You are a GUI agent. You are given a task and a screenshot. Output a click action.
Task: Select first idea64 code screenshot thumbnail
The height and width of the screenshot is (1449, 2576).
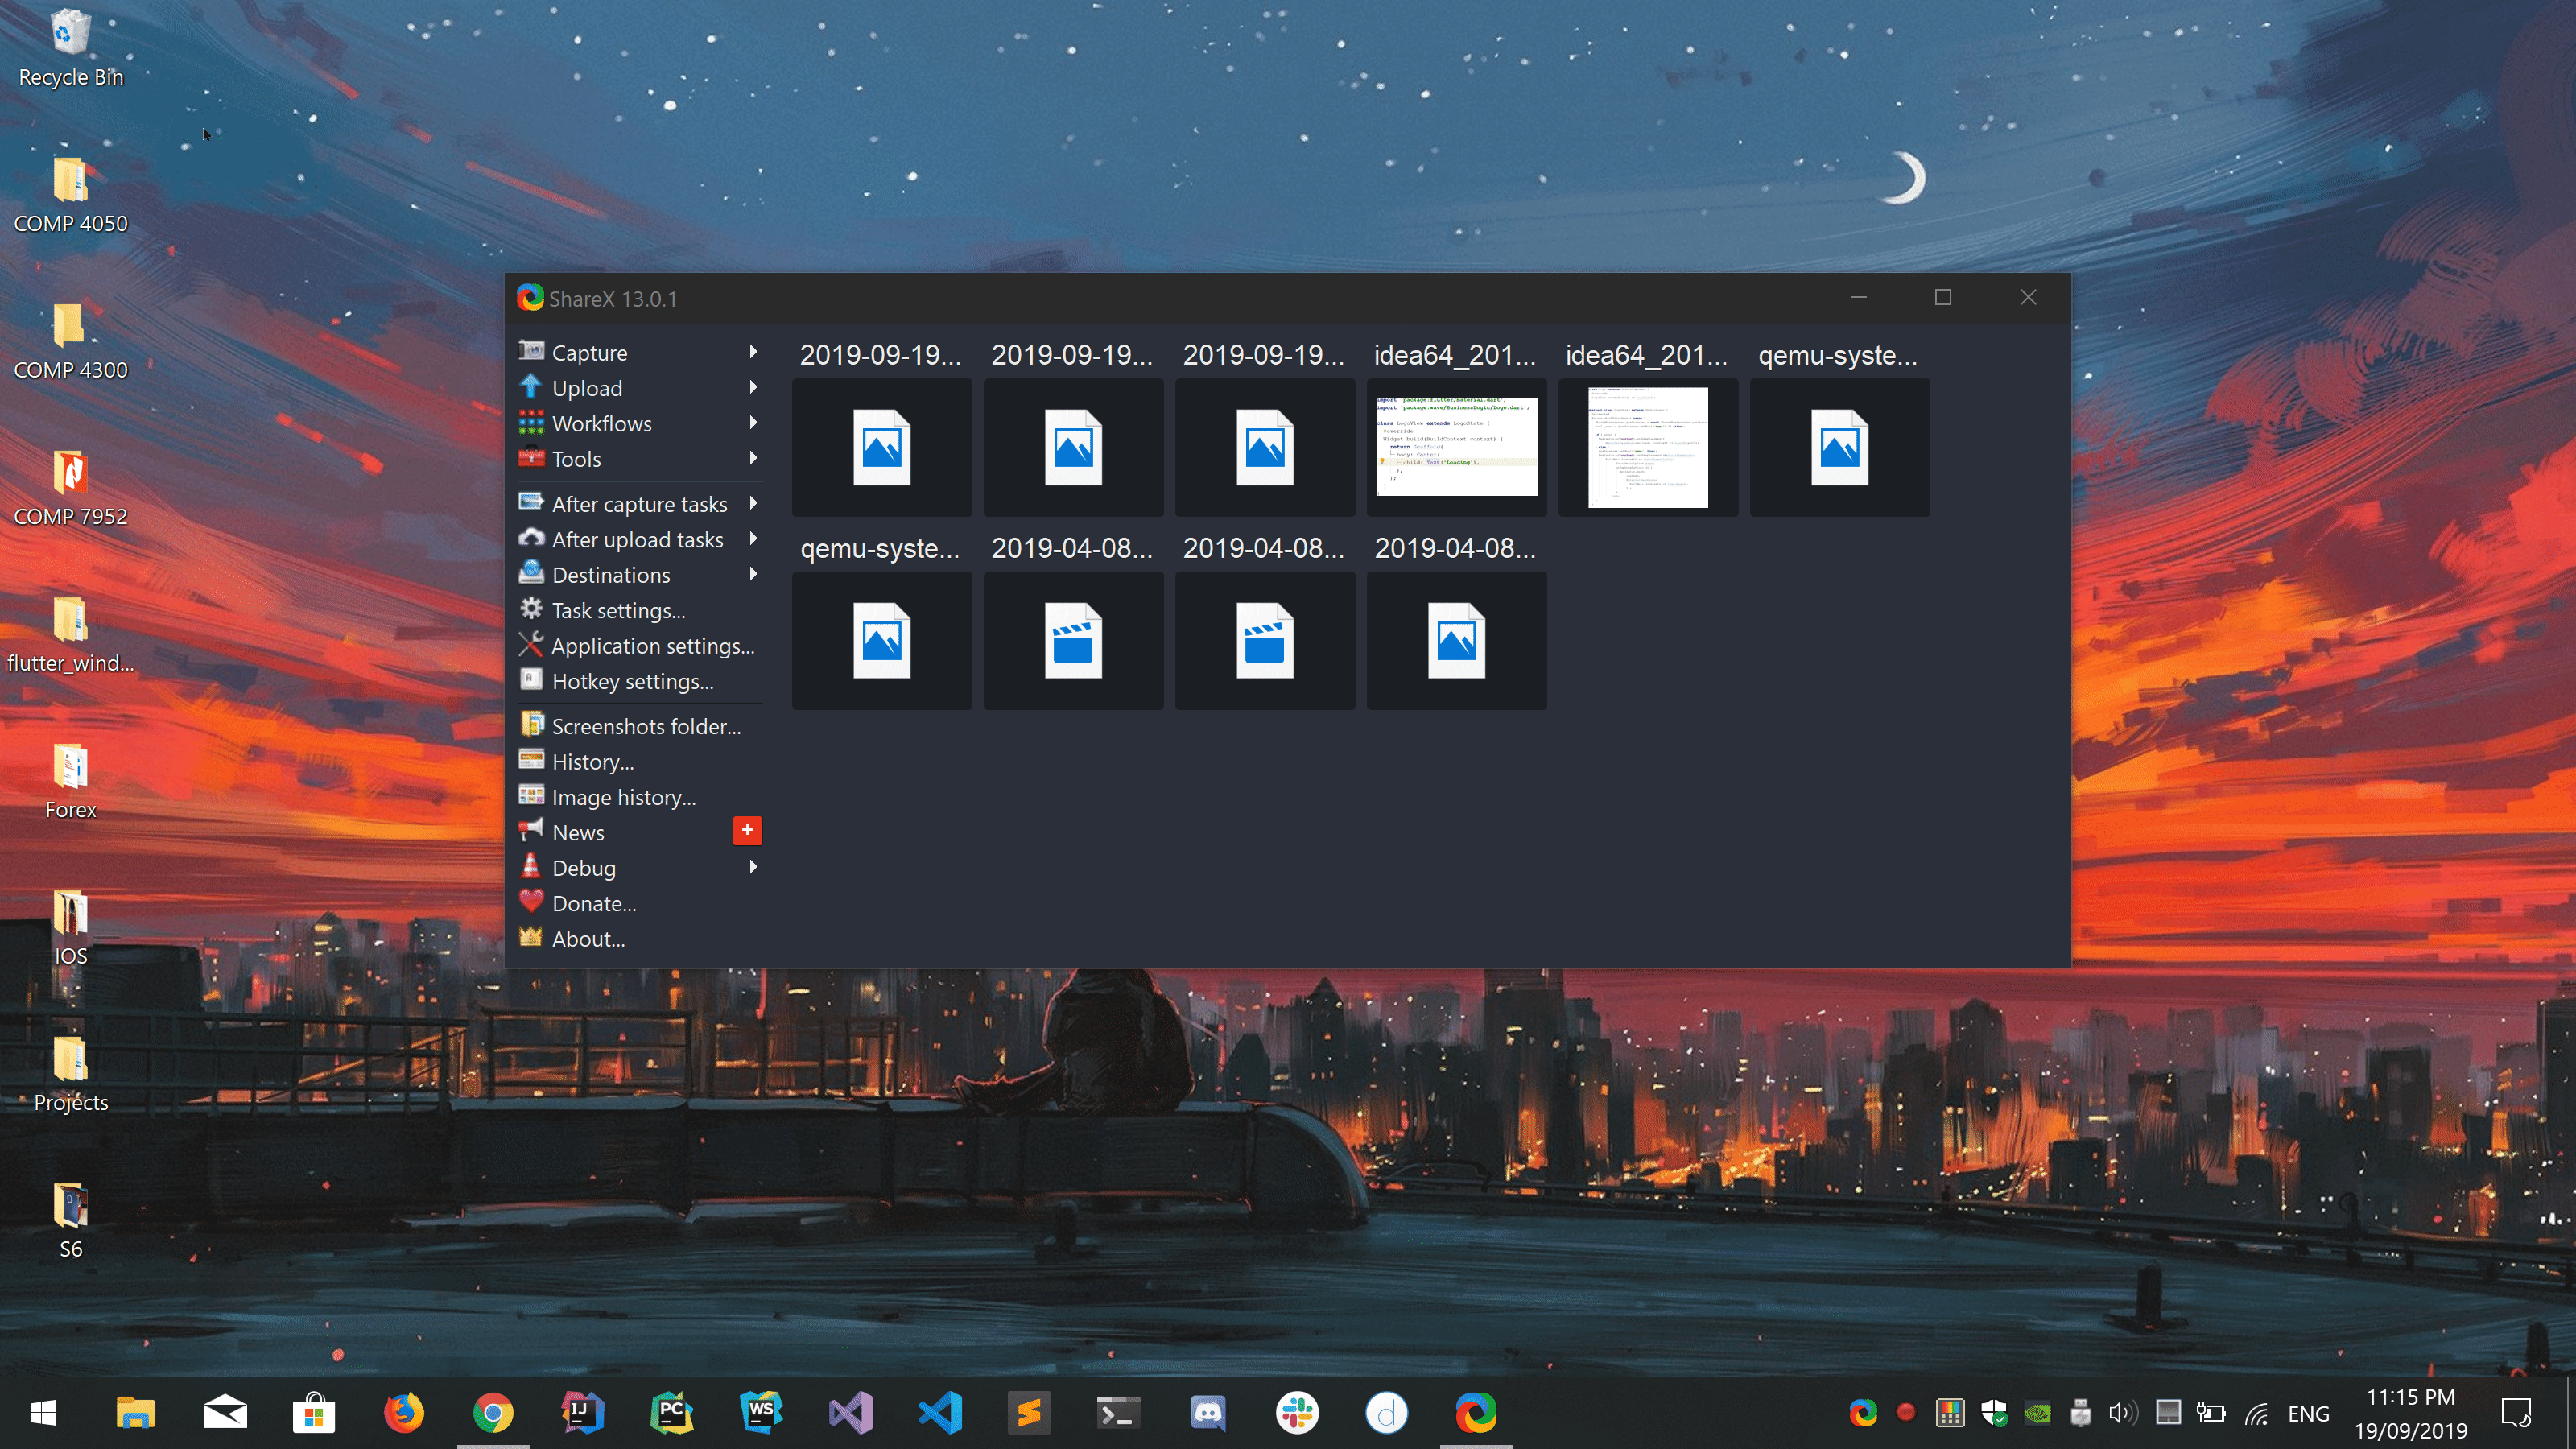pos(1456,446)
